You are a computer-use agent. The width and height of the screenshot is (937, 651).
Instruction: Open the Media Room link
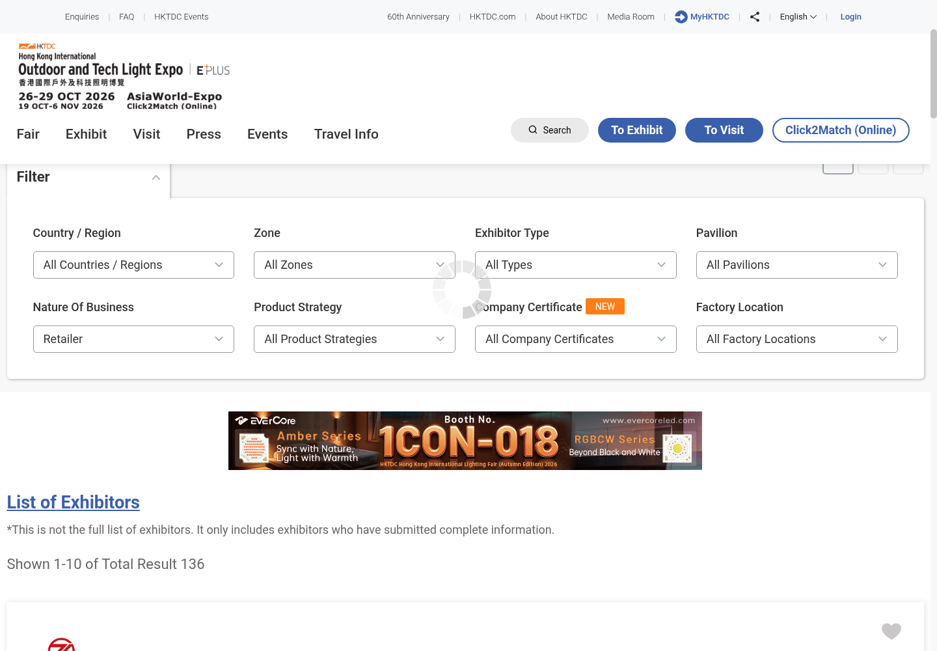click(631, 17)
